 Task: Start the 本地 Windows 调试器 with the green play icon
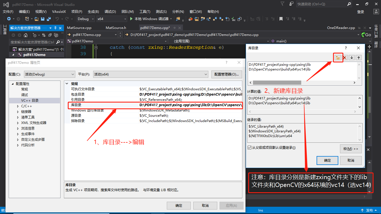coord(131,19)
